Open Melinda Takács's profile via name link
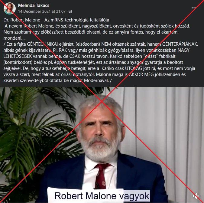The image size is (204, 203). point(34,5)
